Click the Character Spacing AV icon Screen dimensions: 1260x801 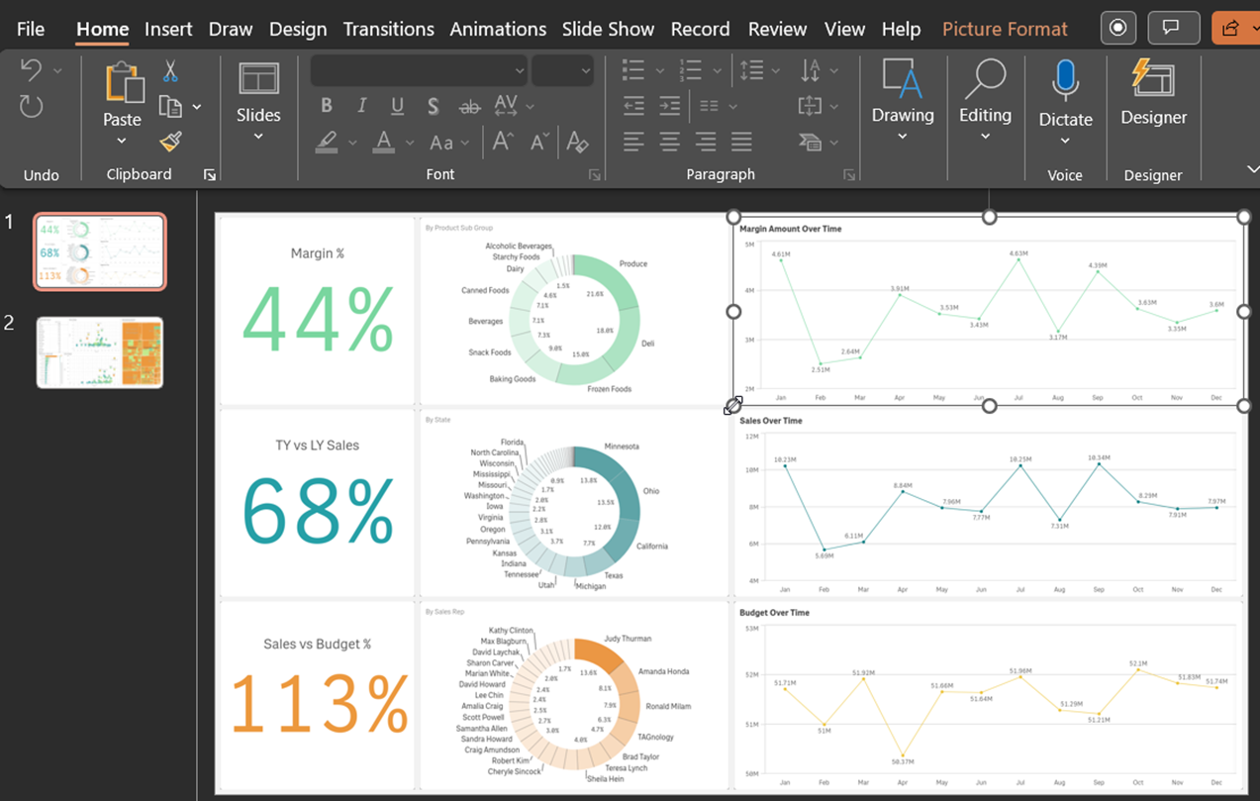506,105
